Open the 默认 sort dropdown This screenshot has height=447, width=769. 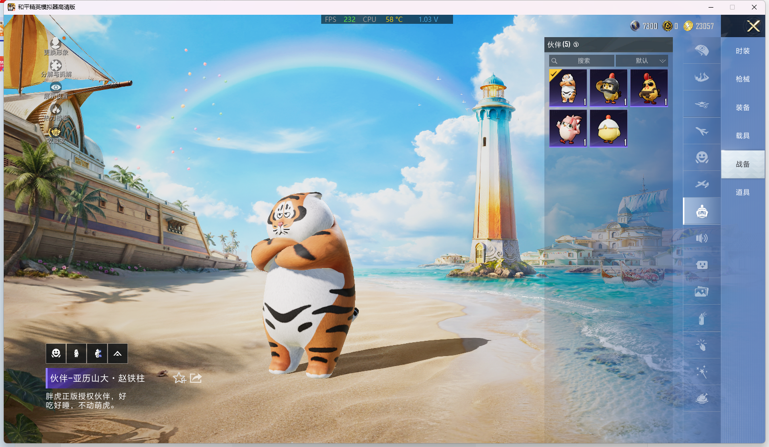point(642,61)
